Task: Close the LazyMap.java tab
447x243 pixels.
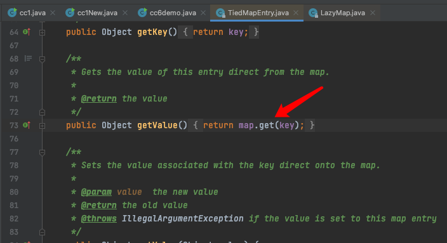Action: click(373, 13)
